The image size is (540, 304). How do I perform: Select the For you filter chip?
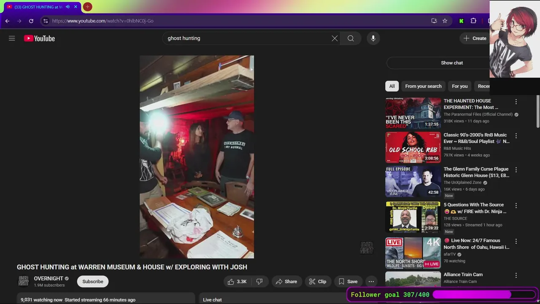tap(459, 86)
